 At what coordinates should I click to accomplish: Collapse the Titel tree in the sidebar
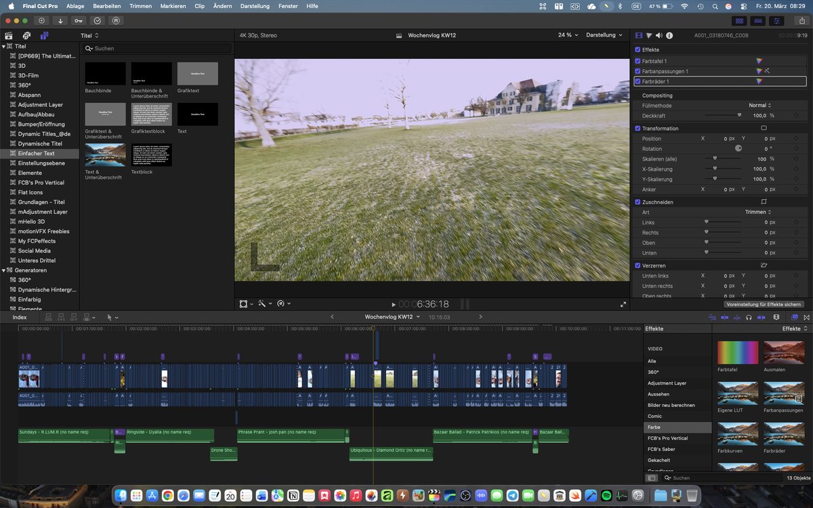[x=4, y=47]
